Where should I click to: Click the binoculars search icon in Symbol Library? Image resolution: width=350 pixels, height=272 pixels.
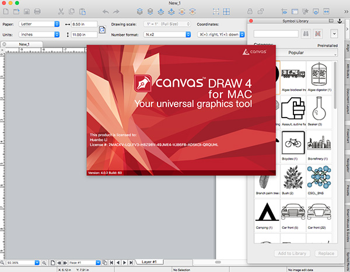[306, 34]
